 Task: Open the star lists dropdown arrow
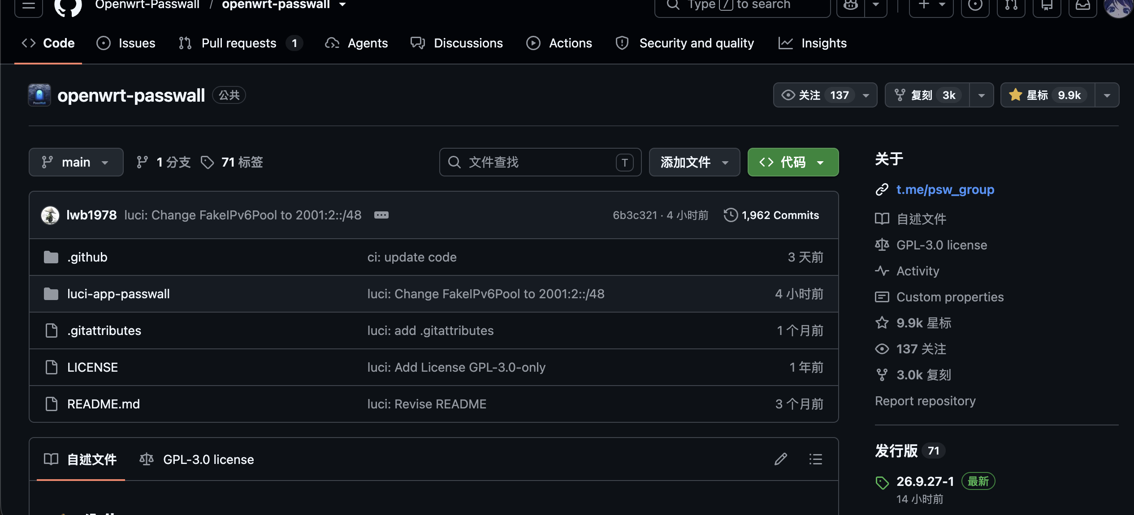[x=1107, y=95]
